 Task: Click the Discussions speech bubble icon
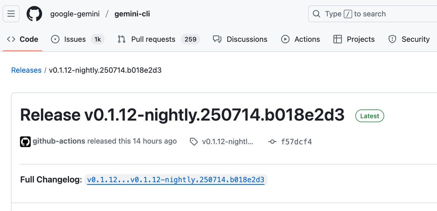[x=217, y=39]
